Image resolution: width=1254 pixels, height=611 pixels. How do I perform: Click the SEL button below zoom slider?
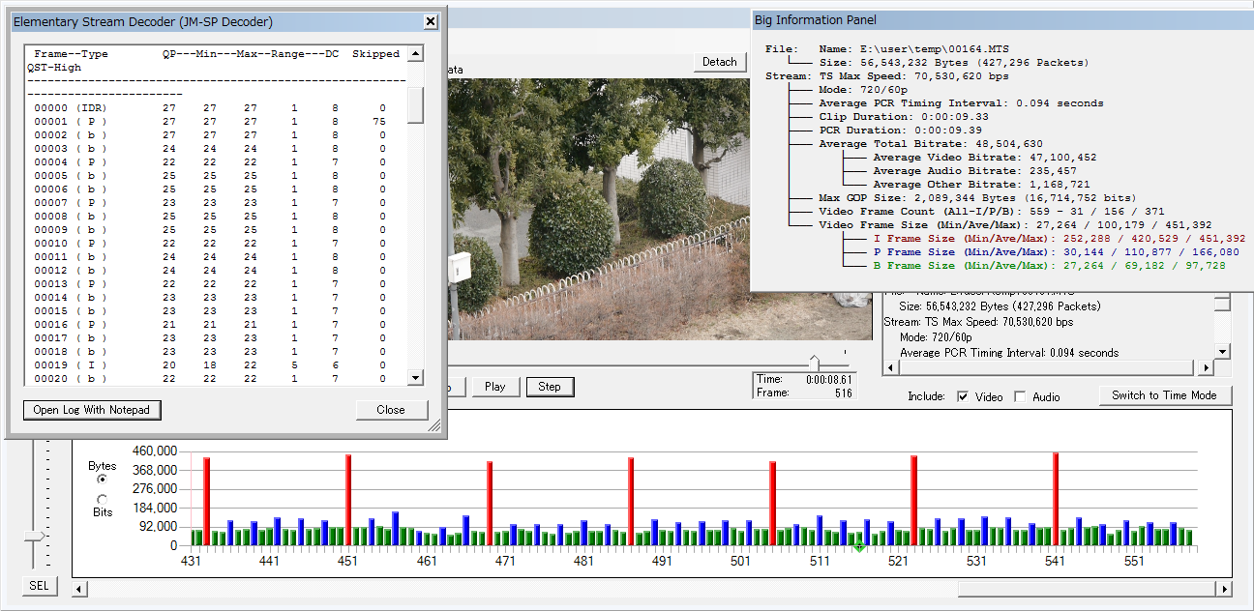(x=39, y=586)
